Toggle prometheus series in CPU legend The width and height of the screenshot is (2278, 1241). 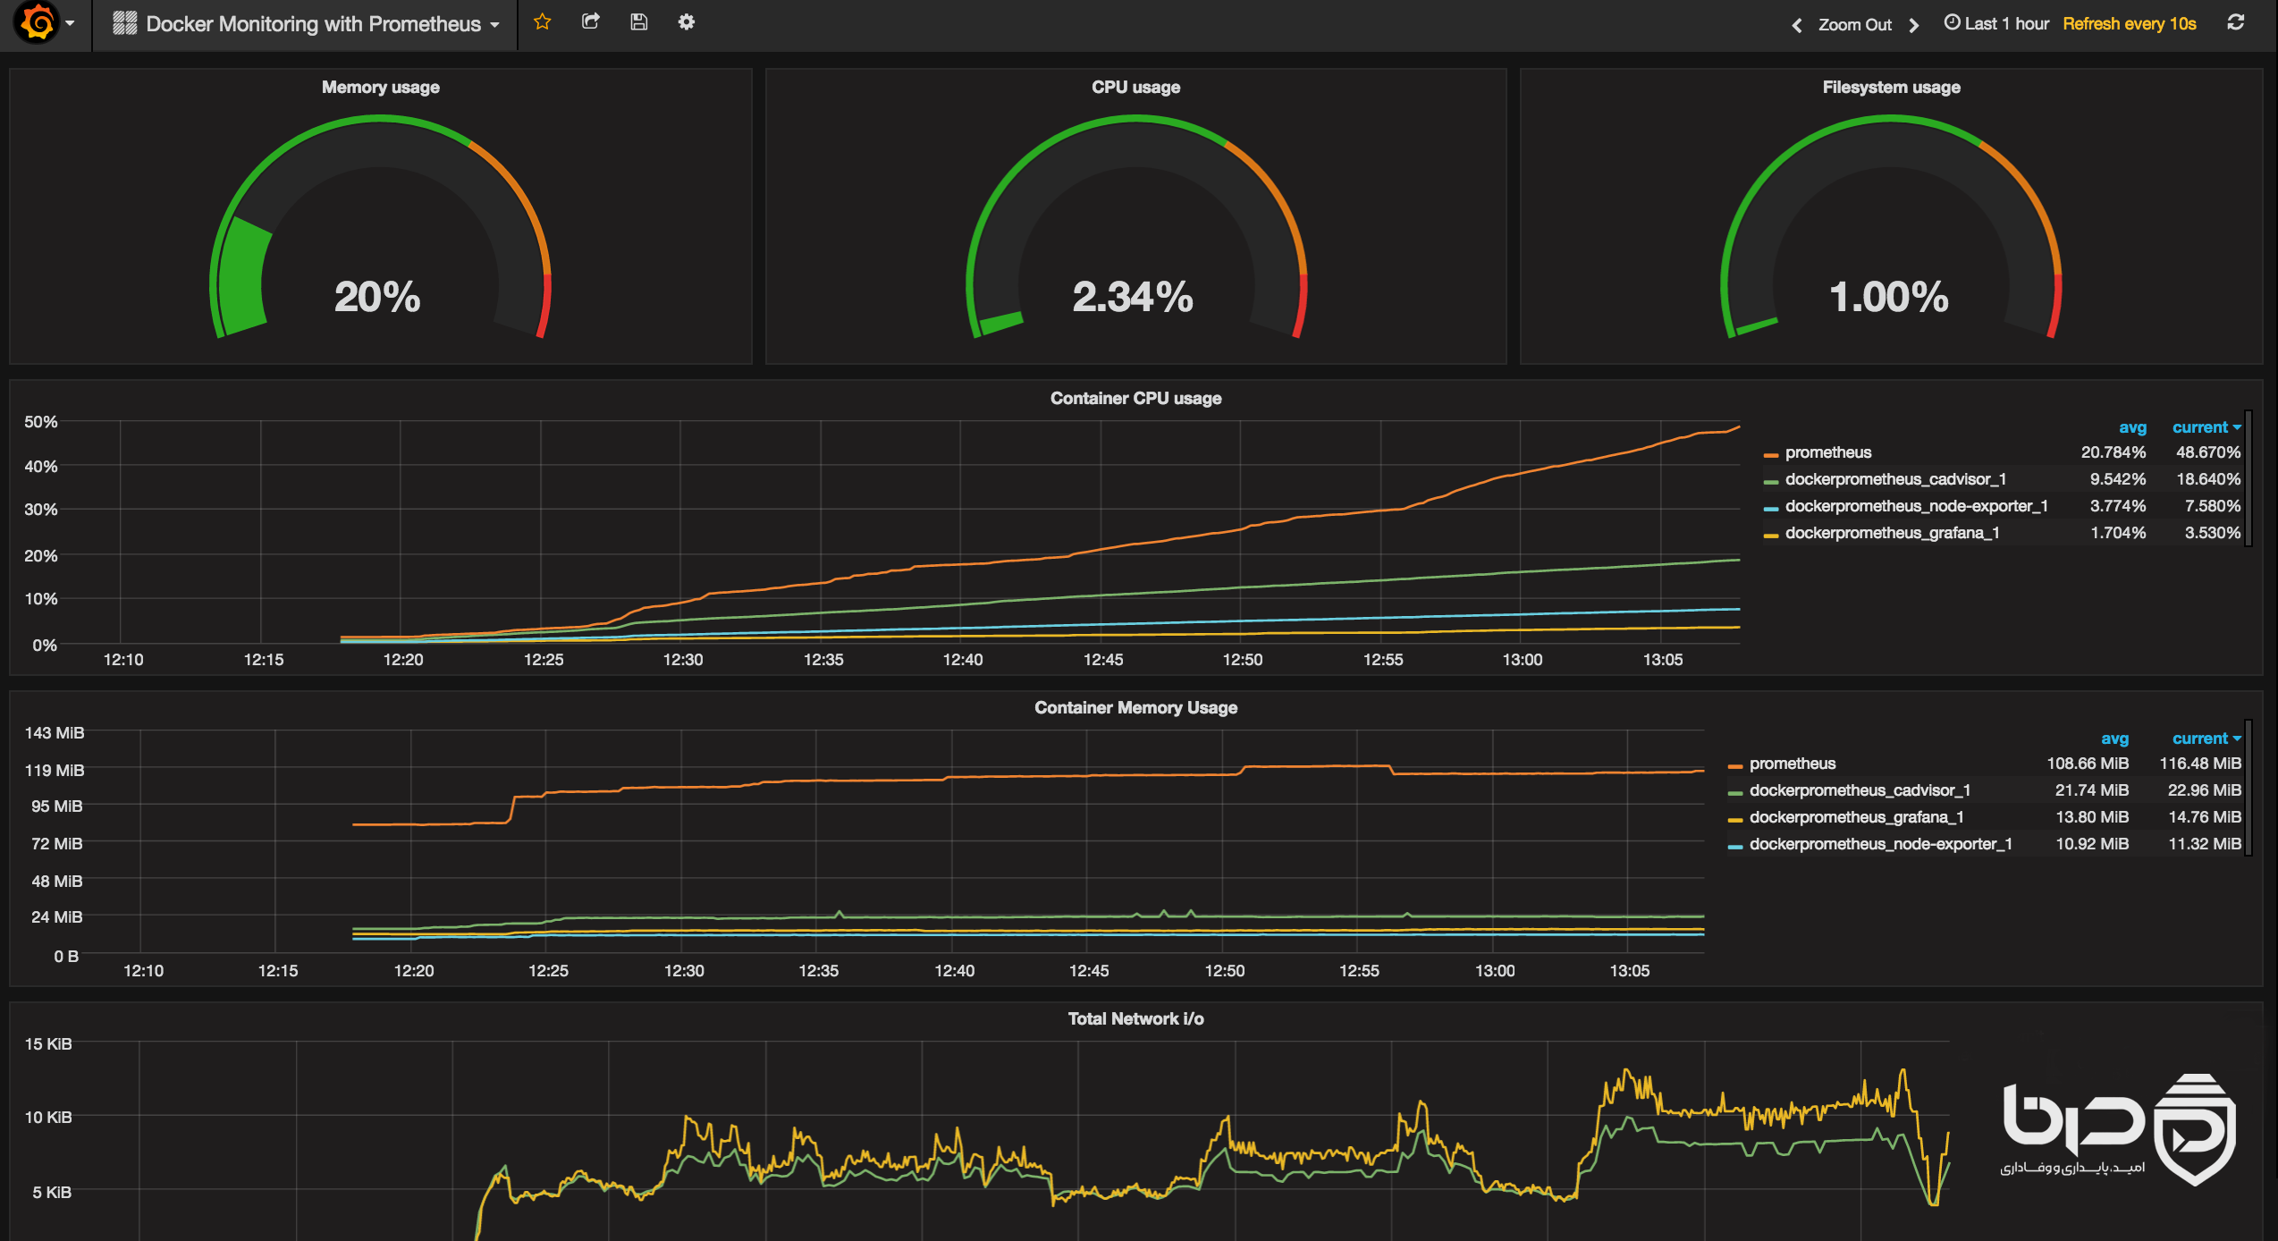pyautogui.click(x=1828, y=452)
